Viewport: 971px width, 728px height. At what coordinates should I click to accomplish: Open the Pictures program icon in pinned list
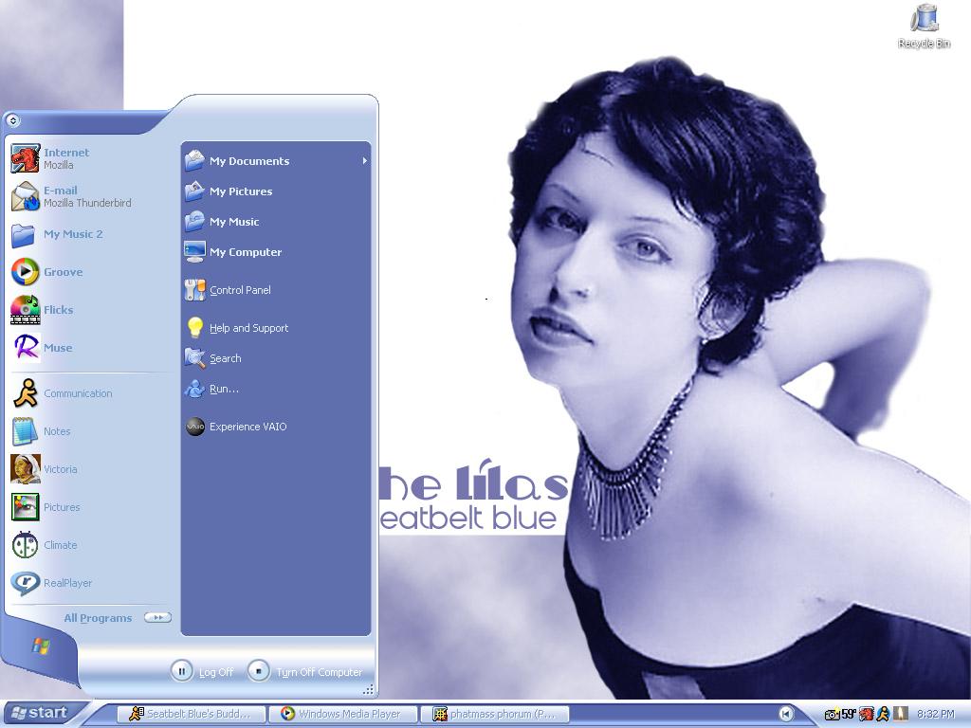click(x=26, y=507)
